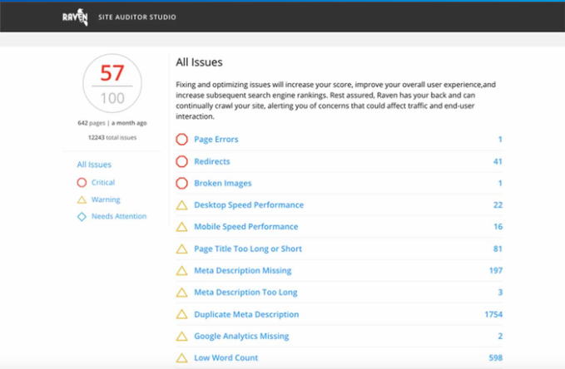The height and width of the screenshot is (369, 565).
Task: Click count 1 for Page Errors
Action: point(500,140)
